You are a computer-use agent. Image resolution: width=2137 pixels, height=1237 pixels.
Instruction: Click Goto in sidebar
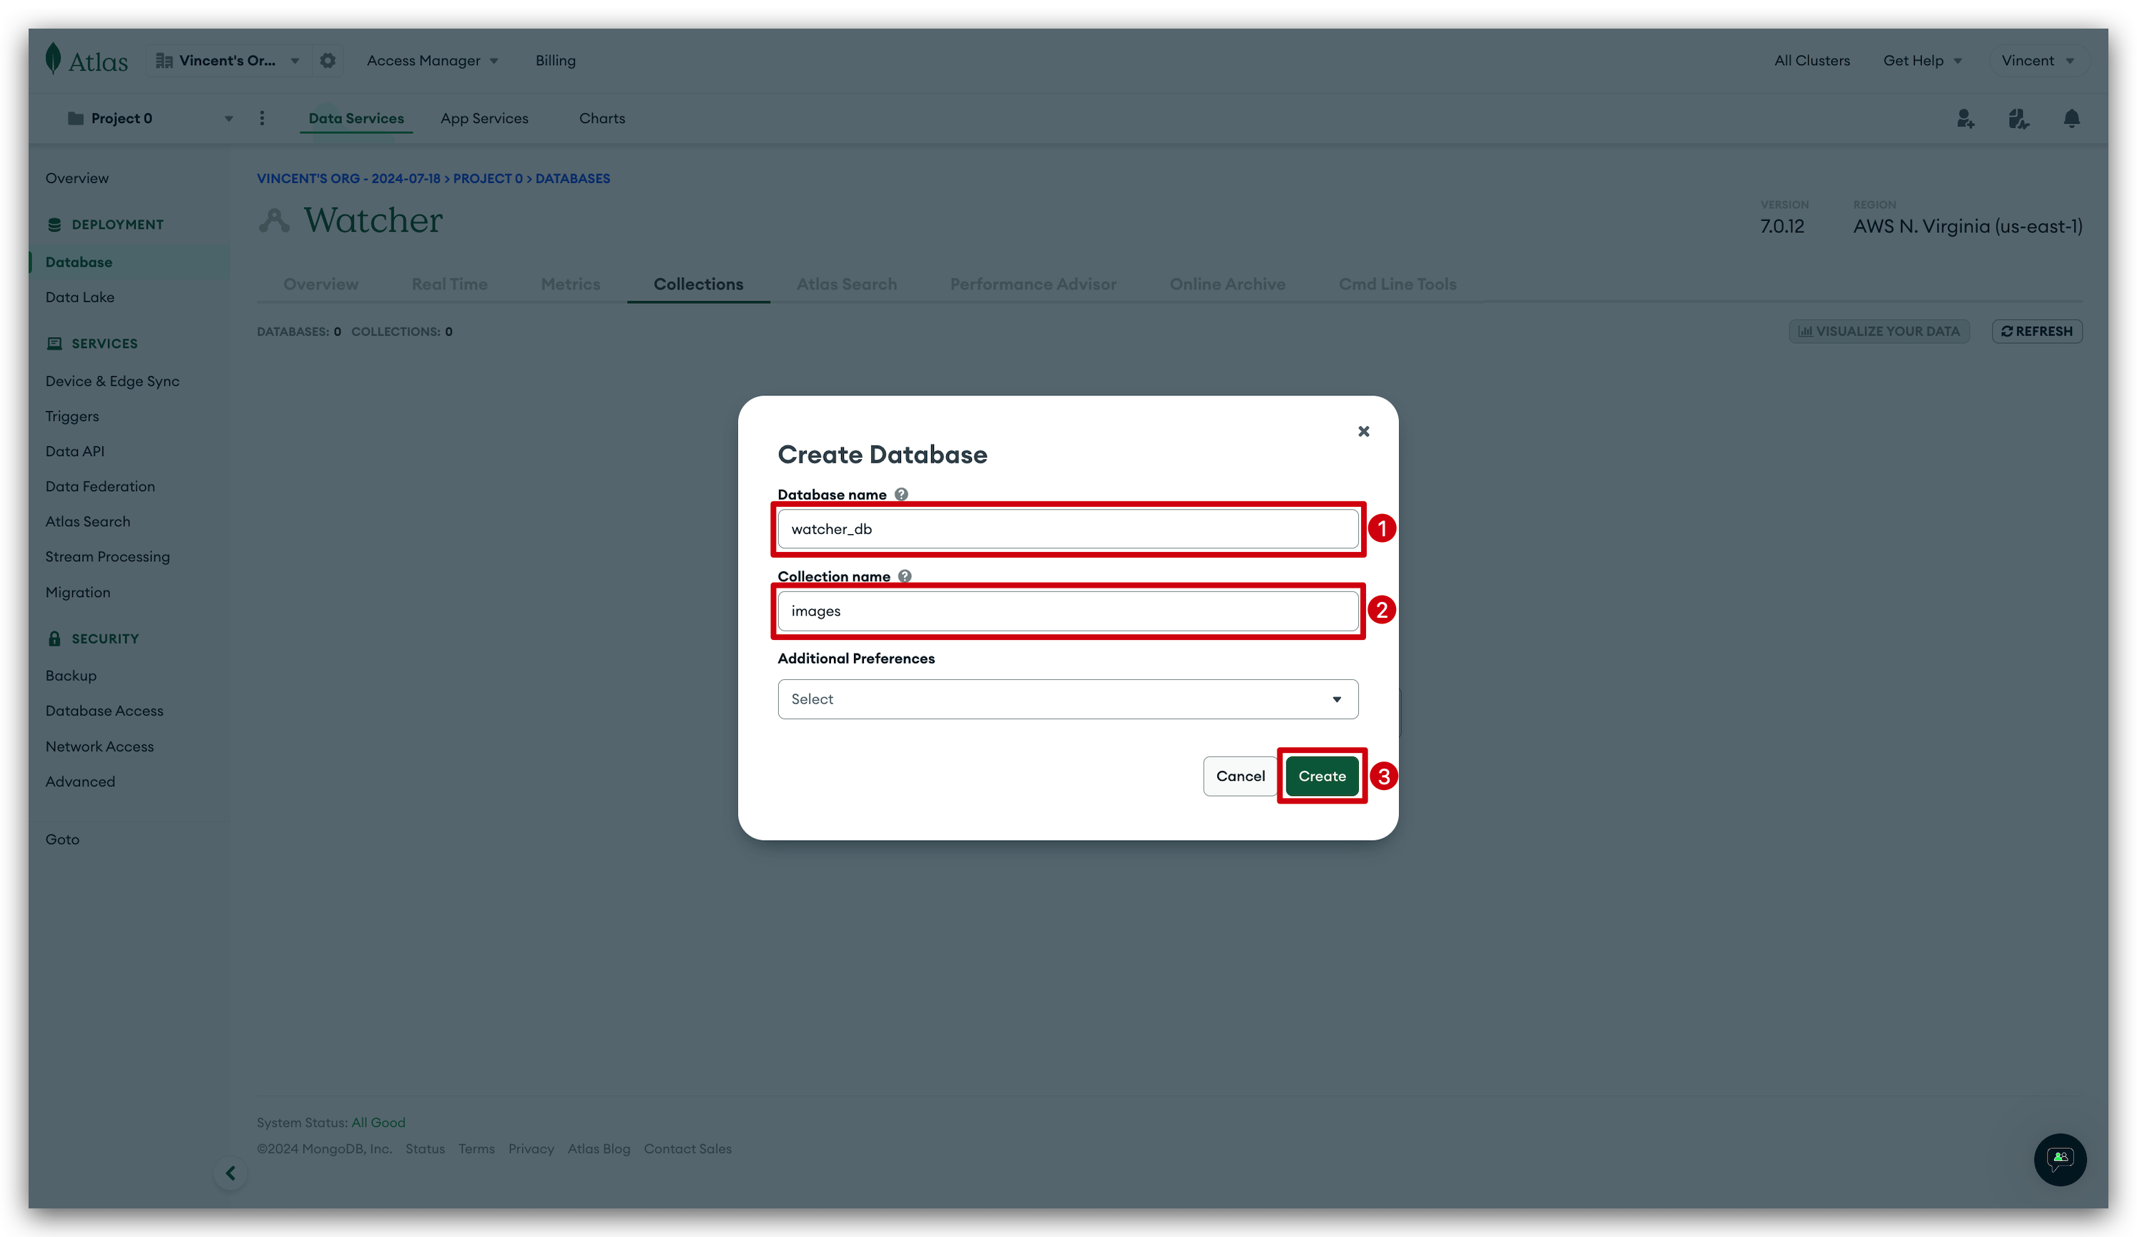tap(63, 839)
